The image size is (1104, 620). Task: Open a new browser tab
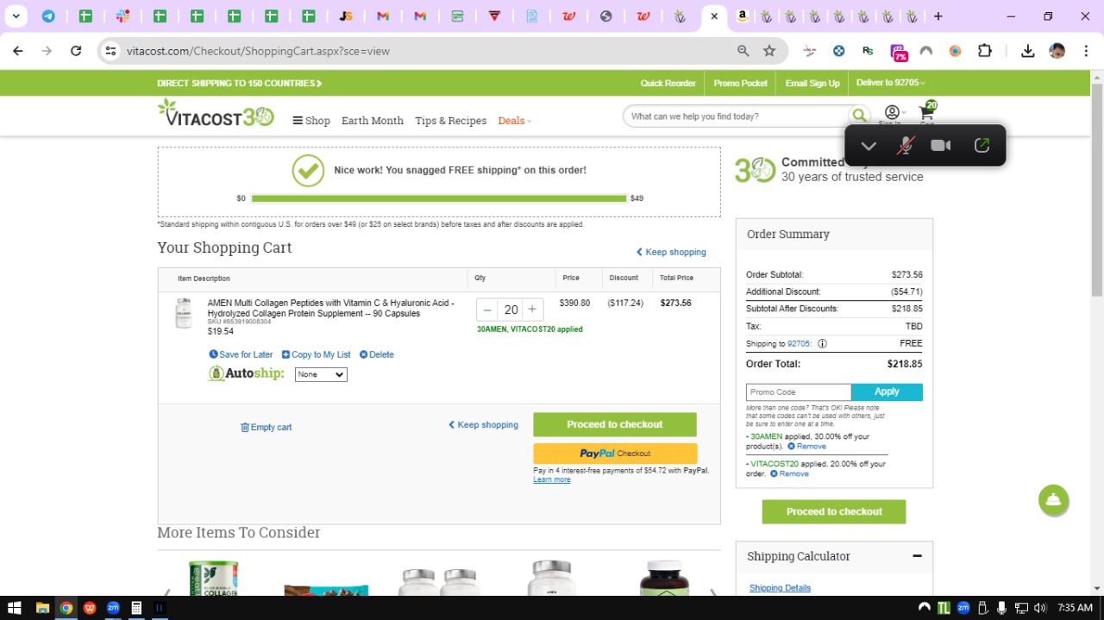pyautogui.click(x=938, y=16)
